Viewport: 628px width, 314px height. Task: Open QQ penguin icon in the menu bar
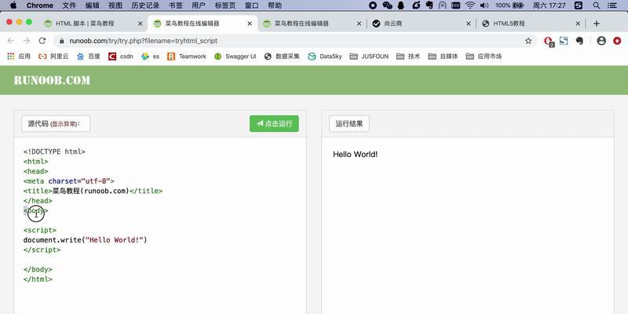401,5
